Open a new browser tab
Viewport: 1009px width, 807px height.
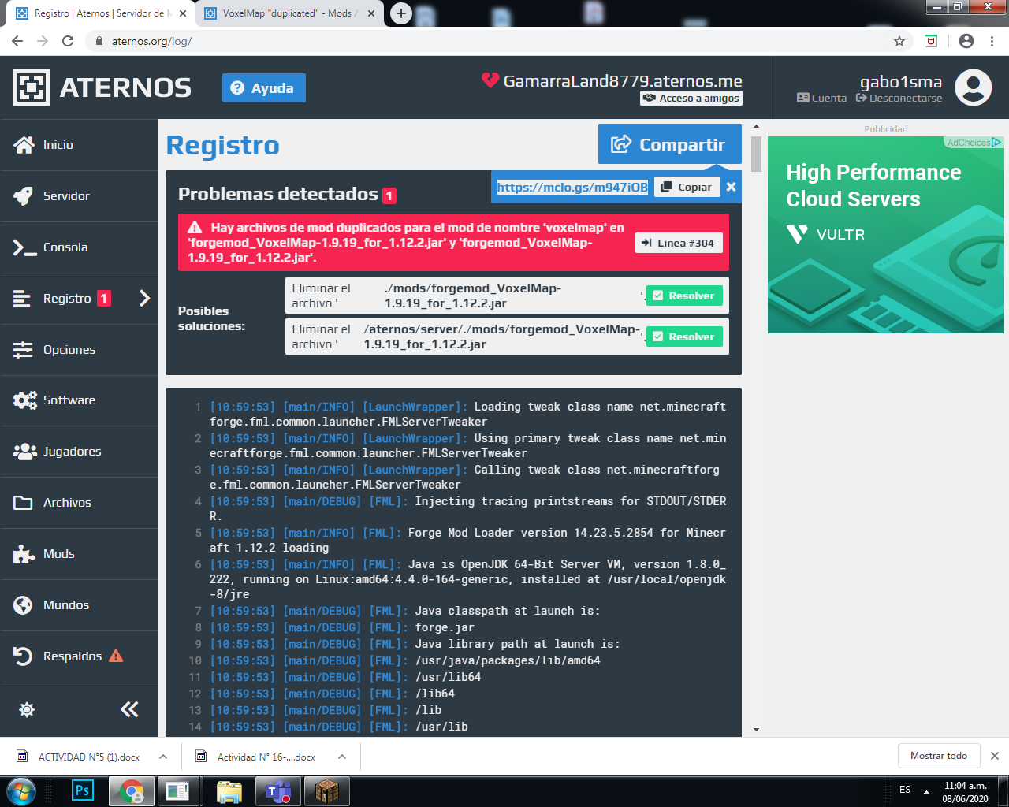click(401, 13)
